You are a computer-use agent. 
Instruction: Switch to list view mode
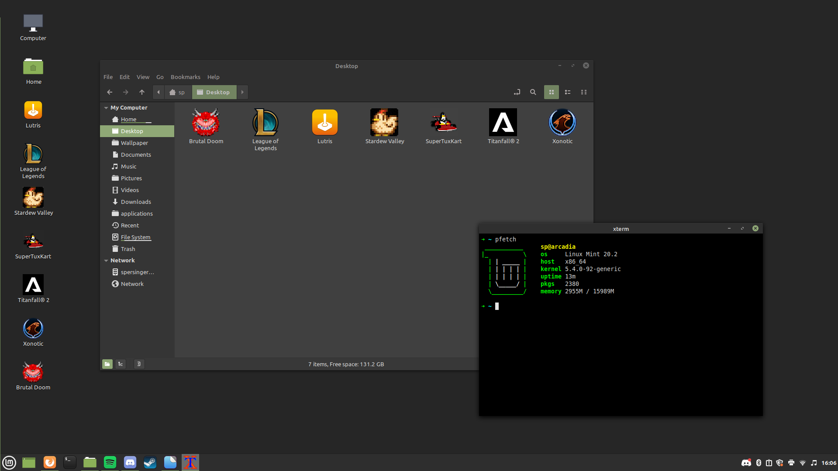(568, 92)
